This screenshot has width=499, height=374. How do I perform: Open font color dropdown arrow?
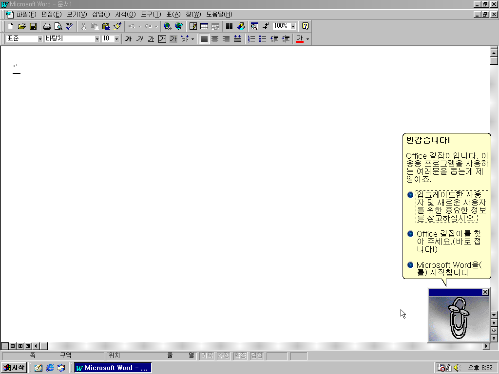(307, 39)
